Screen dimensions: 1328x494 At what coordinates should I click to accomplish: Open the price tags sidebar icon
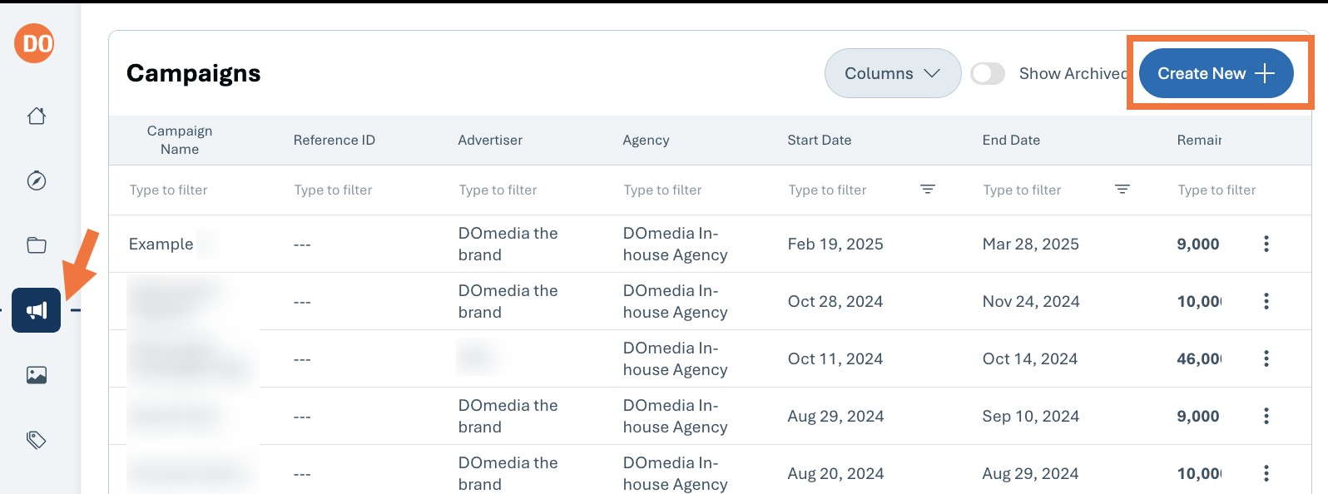coord(37,440)
